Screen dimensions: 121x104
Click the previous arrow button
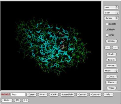(107, 48)
